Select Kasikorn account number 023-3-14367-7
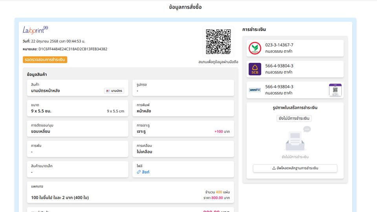The image size is (377, 212). [x=279, y=45]
